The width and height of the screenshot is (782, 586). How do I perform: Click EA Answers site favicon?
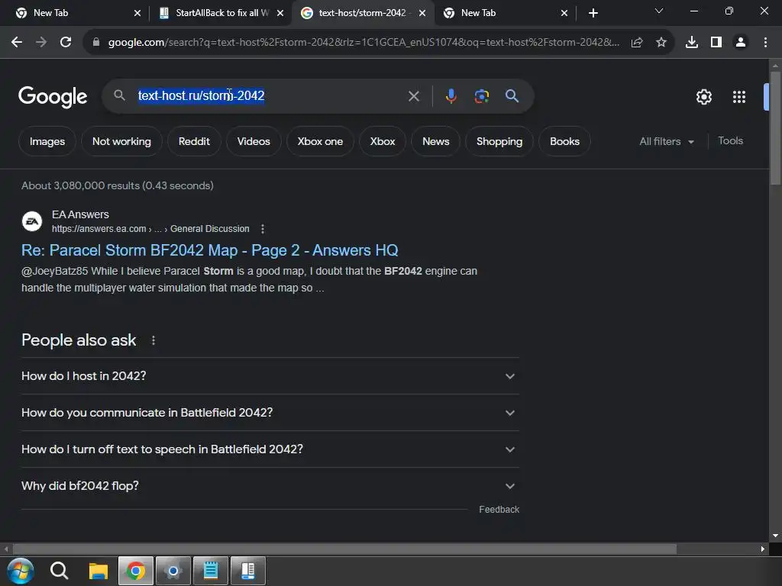pos(32,222)
